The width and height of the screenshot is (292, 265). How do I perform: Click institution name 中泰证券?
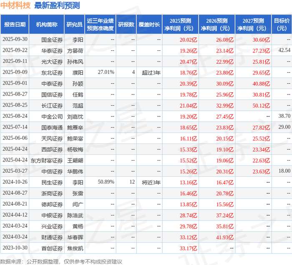coord(52,84)
